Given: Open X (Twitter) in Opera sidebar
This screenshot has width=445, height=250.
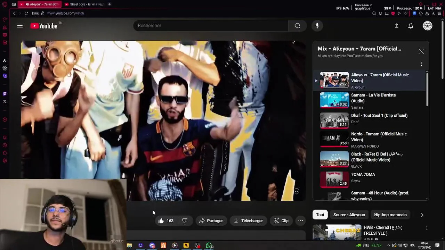Looking at the screenshot, I should [x=5, y=102].
